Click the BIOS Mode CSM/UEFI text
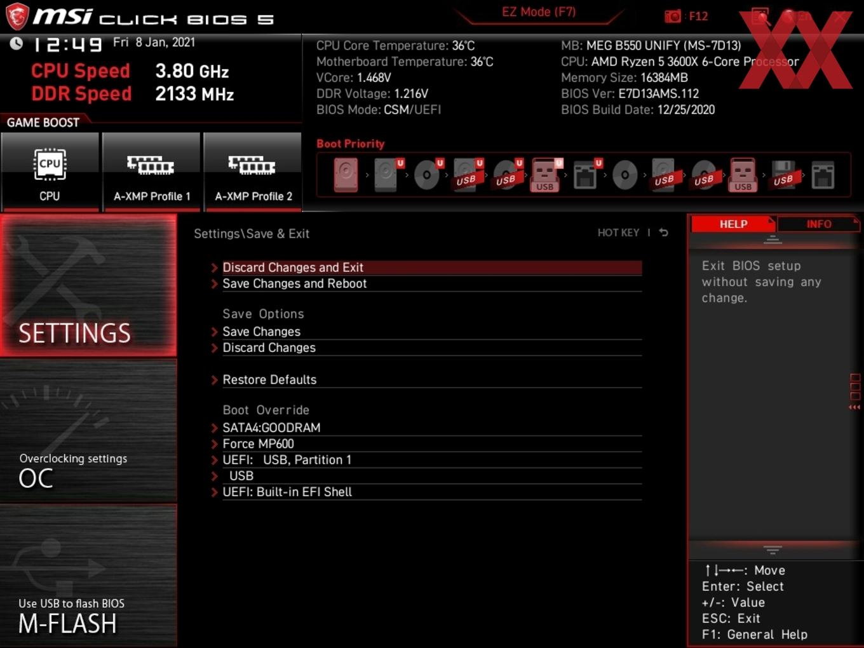Viewport: 864px width, 648px height. (x=379, y=109)
